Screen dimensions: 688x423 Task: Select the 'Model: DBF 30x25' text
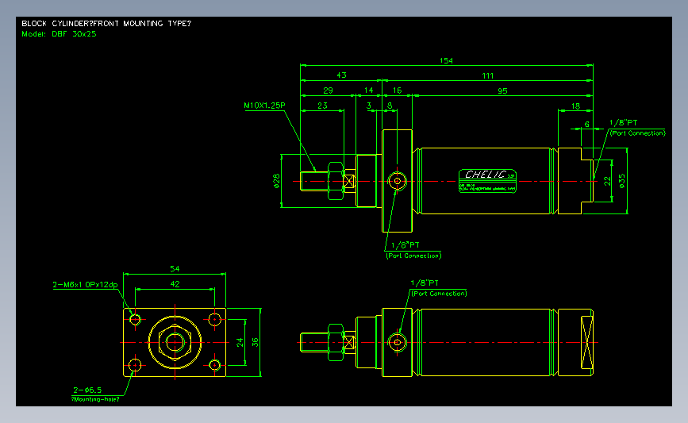coord(59,34)
